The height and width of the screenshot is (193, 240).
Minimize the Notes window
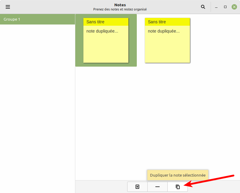pos(216,7)
